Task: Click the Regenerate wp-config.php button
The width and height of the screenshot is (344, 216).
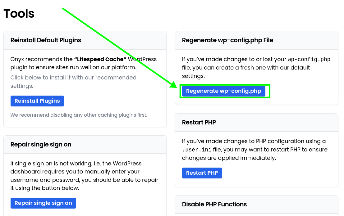Action: point(223,91)
